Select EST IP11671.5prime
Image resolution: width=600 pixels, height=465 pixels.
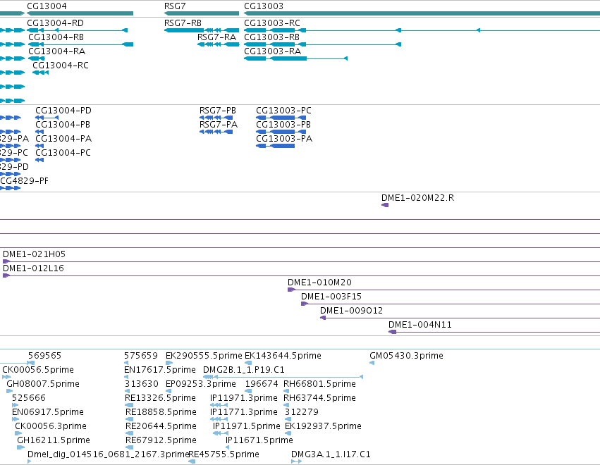259,441
